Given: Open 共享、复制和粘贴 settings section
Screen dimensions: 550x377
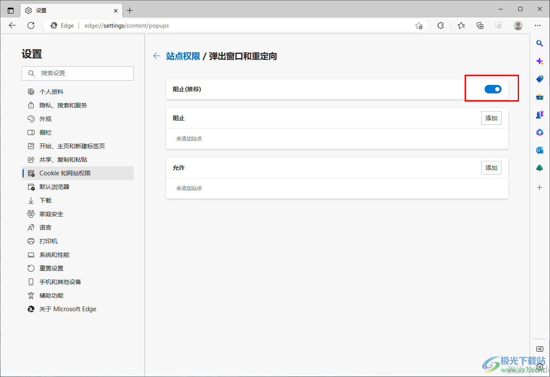Looking at the screenshot, I should pos(78,160).
